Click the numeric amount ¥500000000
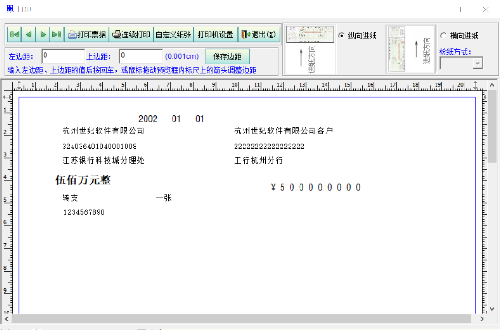Image resolution: width=500 pixels, height=330 pixels. tap(316, 187)
